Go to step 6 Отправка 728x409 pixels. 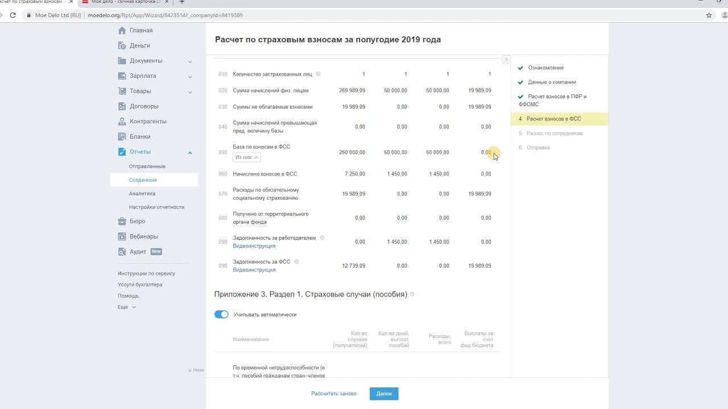[x=534, y=148]
